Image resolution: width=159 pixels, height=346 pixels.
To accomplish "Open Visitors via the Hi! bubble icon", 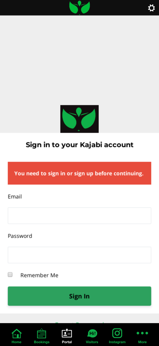I will click(x=92, y=334).
